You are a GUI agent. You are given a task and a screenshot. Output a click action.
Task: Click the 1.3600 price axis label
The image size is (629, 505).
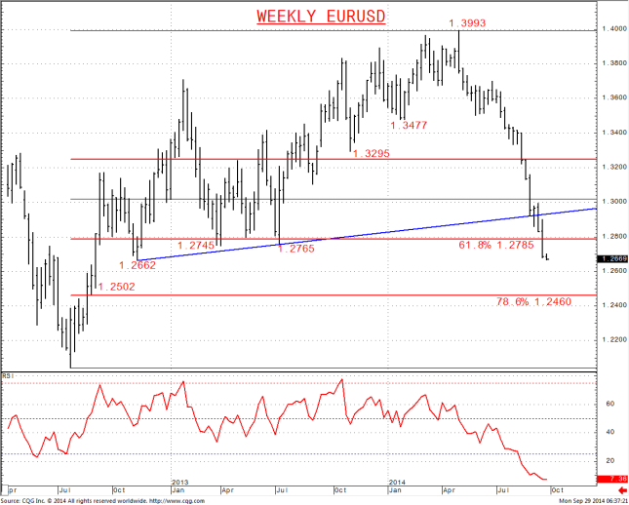pos(614,98)
